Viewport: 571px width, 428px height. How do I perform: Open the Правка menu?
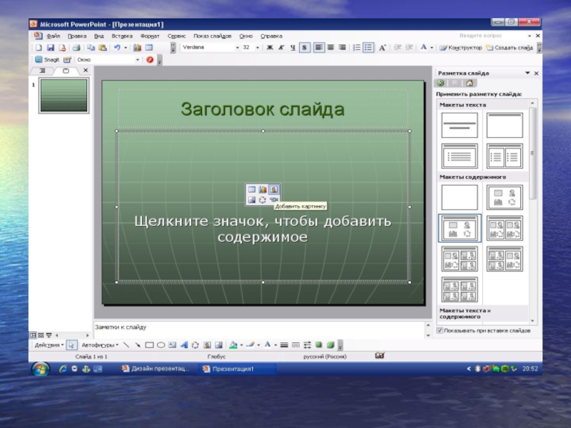(77, 36)
